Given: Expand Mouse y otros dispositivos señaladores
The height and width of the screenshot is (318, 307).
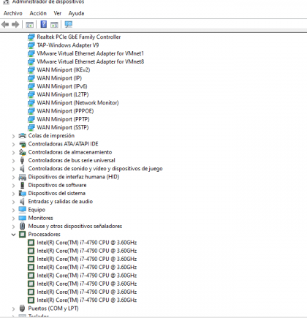Looking at the screenshot, I should [13, 227].
